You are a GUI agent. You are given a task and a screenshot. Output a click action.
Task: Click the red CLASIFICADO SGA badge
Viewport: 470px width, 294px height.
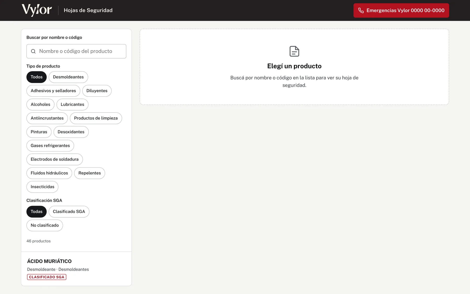click(x=47, y=277)
